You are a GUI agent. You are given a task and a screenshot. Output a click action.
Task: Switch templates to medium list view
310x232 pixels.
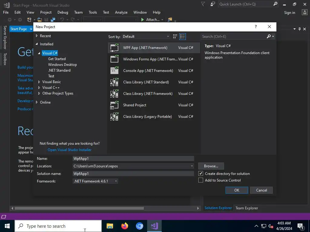pos(183,37)
